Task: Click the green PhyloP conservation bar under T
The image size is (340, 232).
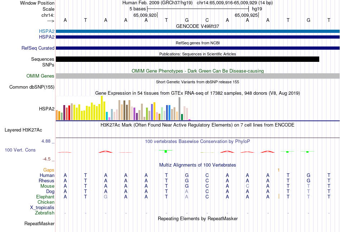Action: click(x=166, y=151)
